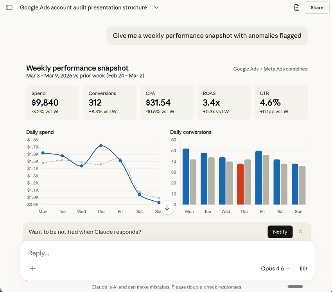
Task: Click the Thursday peak point on Daily spend
Action: pos(100,146)
